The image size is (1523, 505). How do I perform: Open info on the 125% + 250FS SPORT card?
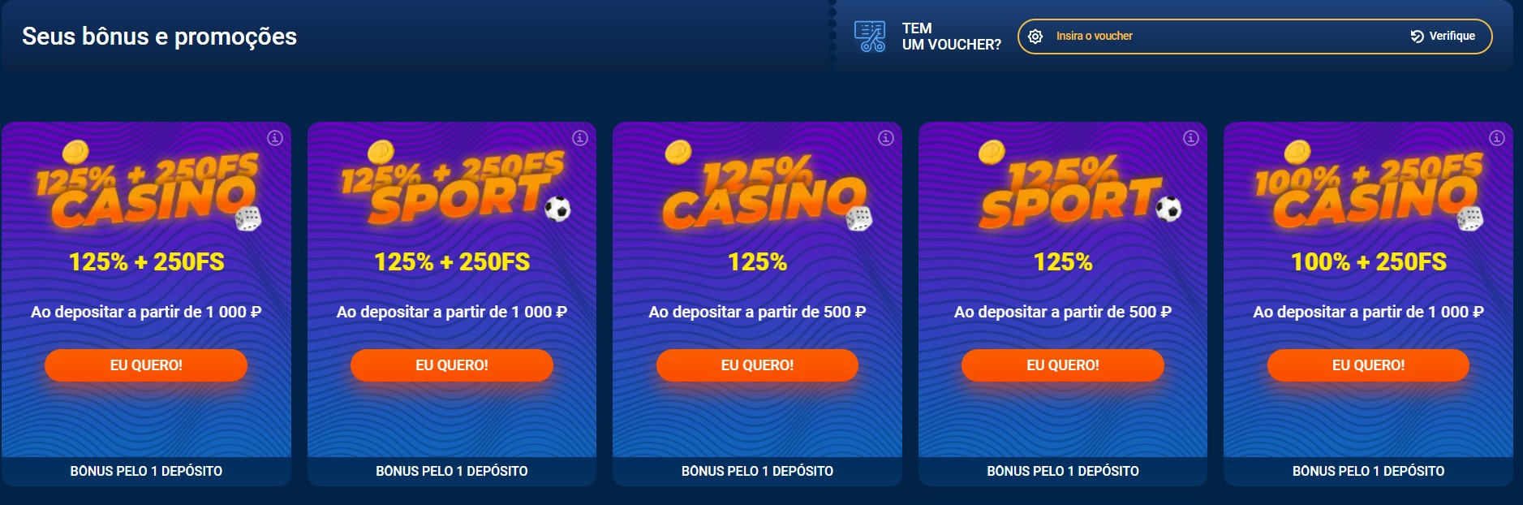pos(579,138)
